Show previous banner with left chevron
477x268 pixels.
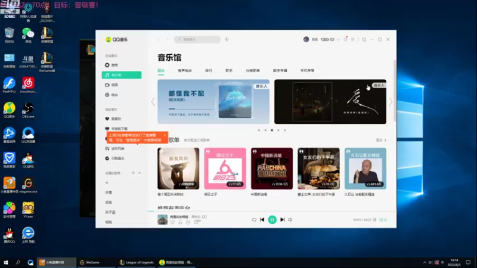pyautogui.click(x=153, y=102)
